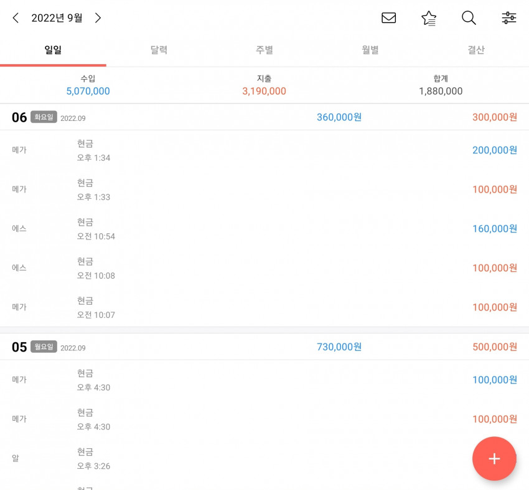The height and width of the screenshot is (490, 529).
Task: Open the 2022년 9월 month picker
Action: click(x=57, y=18)
